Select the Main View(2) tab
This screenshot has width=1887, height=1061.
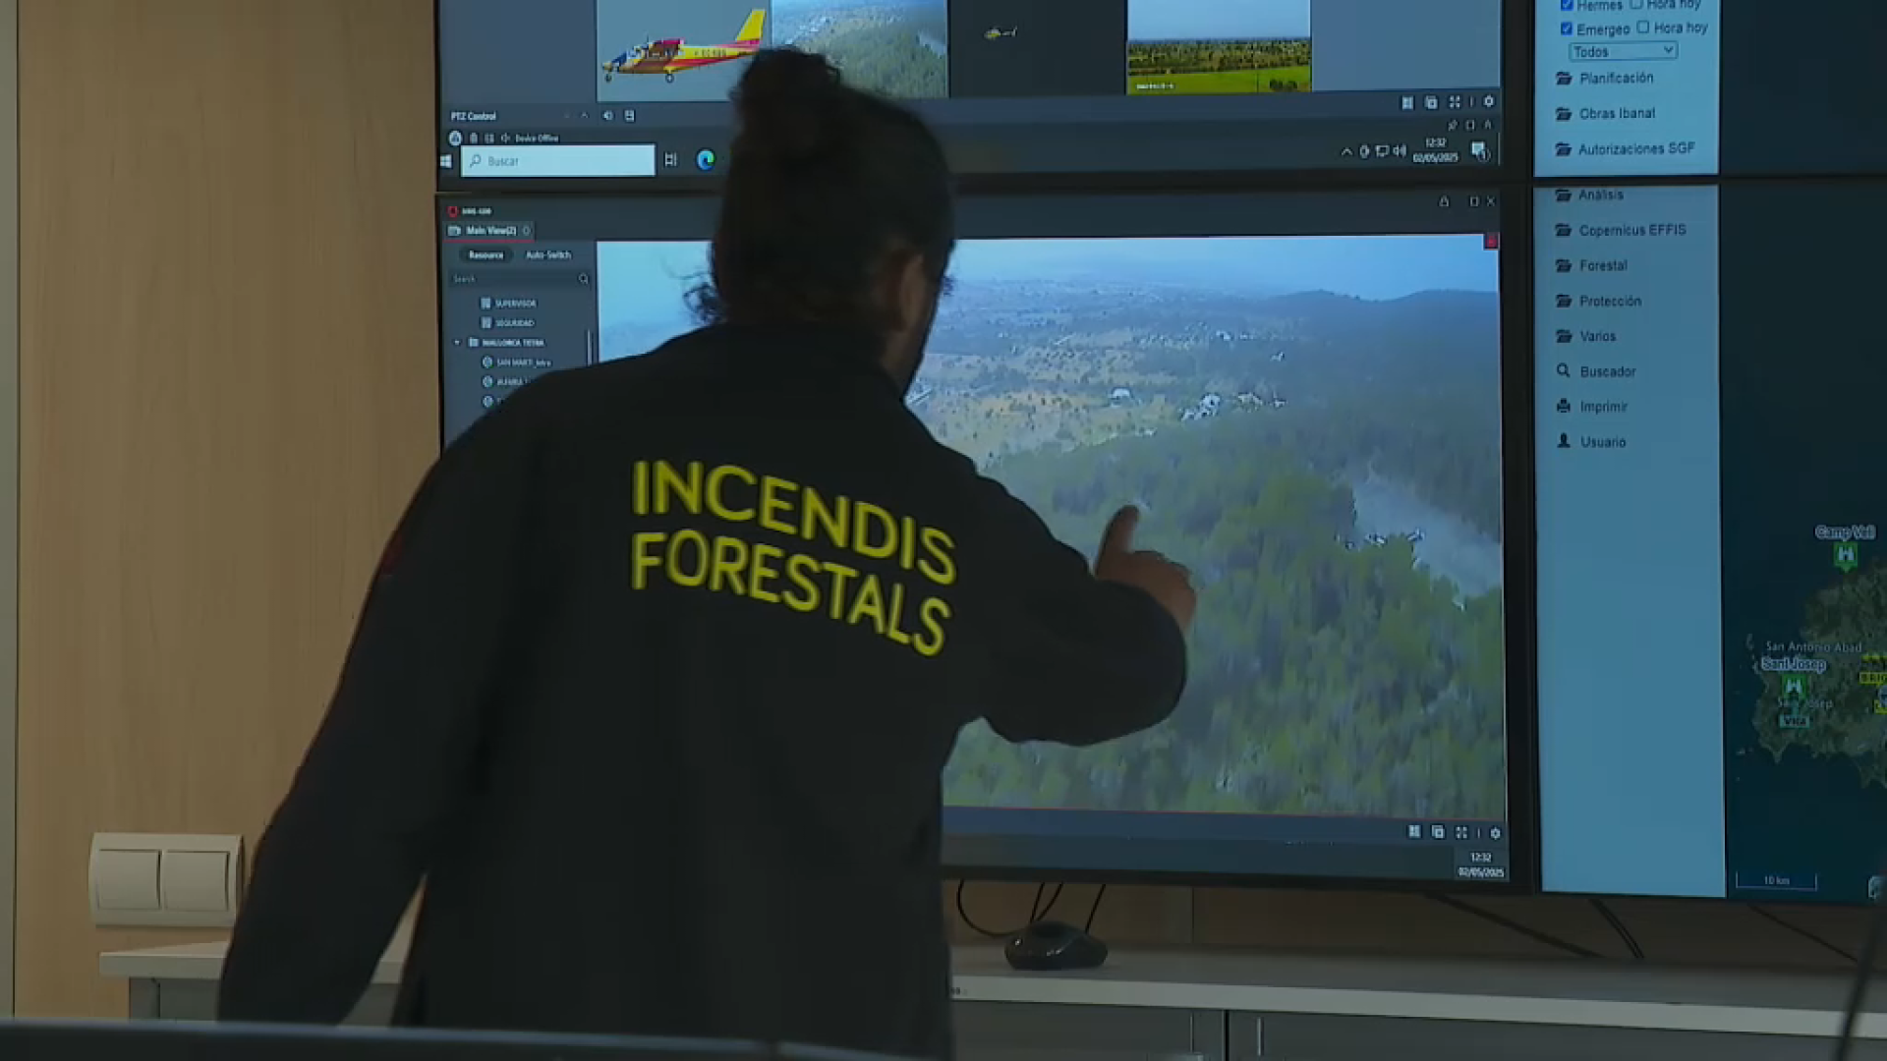click(x=490, y=230)
